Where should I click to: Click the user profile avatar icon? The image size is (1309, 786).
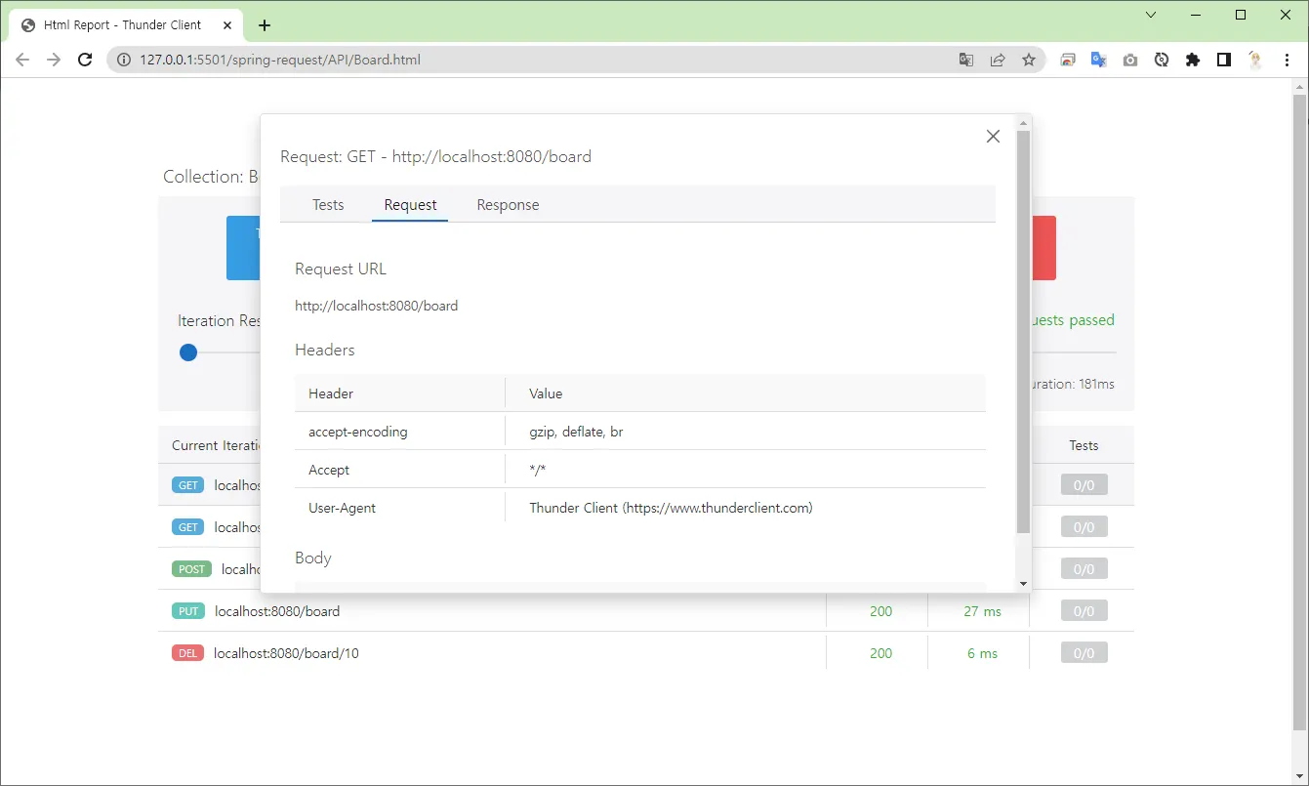point(1255,60)
